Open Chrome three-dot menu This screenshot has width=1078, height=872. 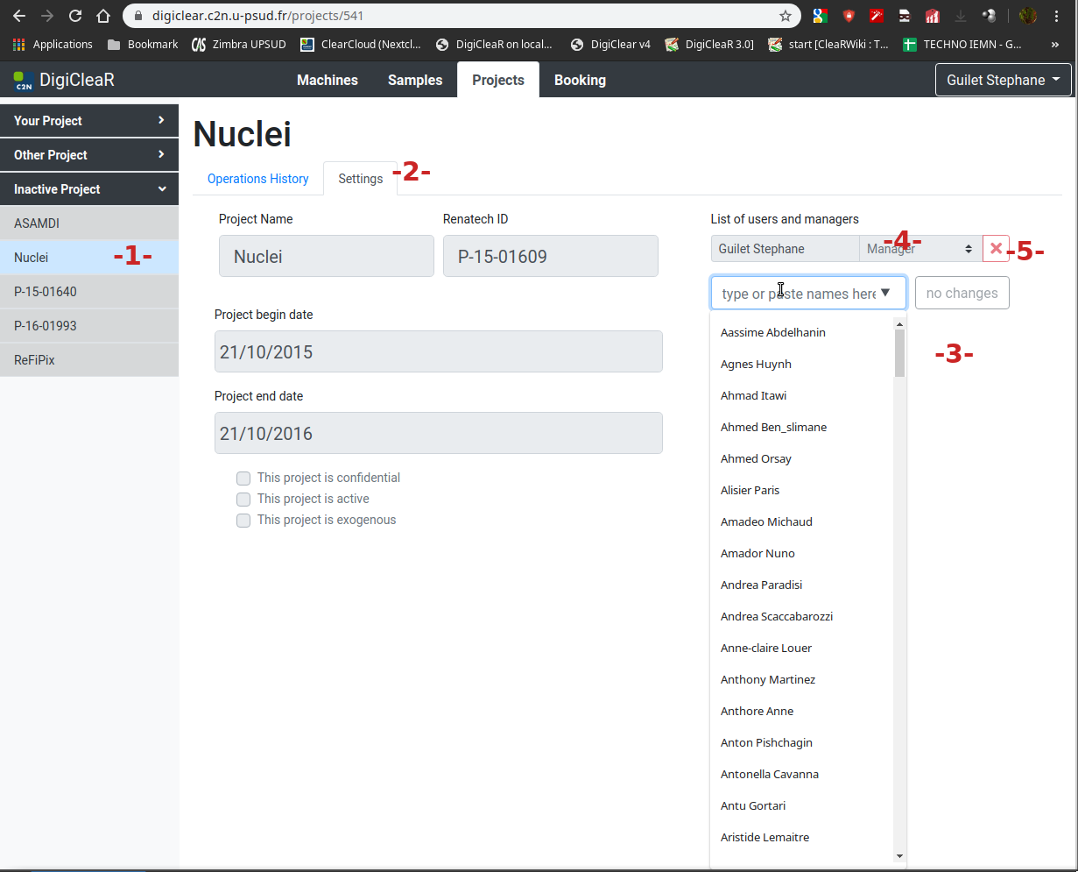point(1057,16)
